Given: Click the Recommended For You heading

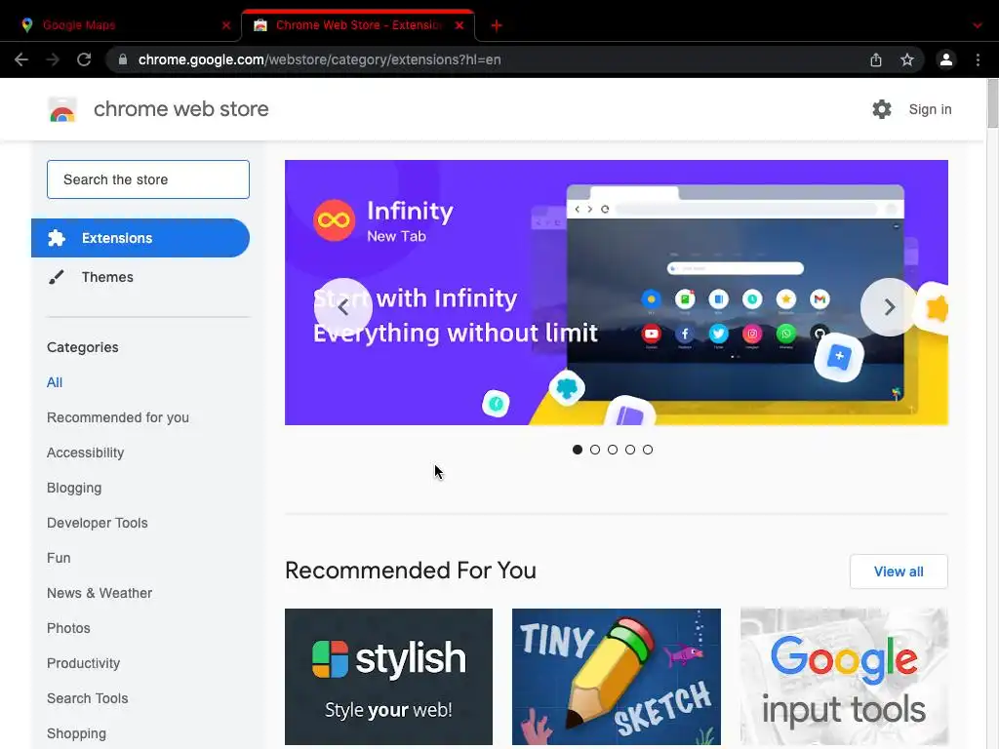Looking at the screenshot, I should pyautogui.click(x=411, y=571).
